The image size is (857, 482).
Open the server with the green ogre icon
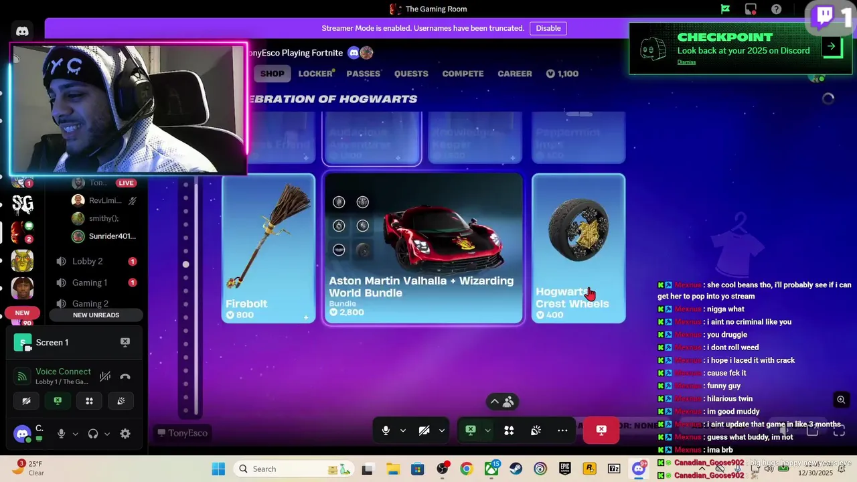tap(22, 260)
